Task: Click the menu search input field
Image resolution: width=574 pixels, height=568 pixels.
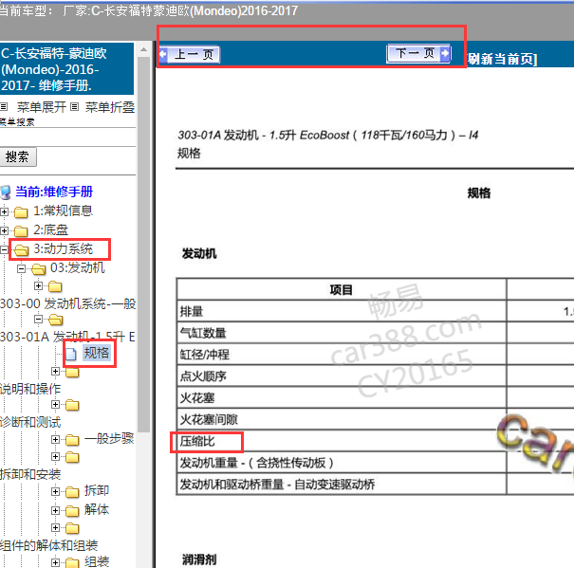Action: (67, 137)
